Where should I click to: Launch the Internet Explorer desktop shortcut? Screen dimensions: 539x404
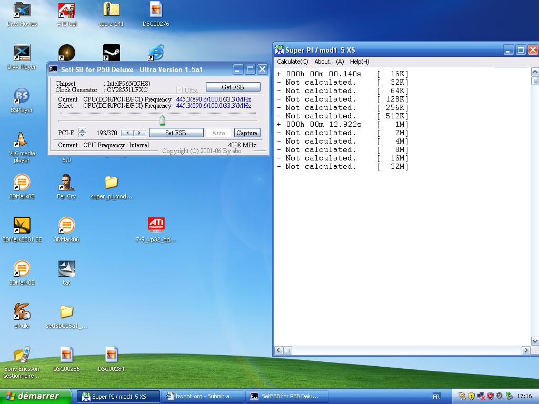(x=156, y=53)
